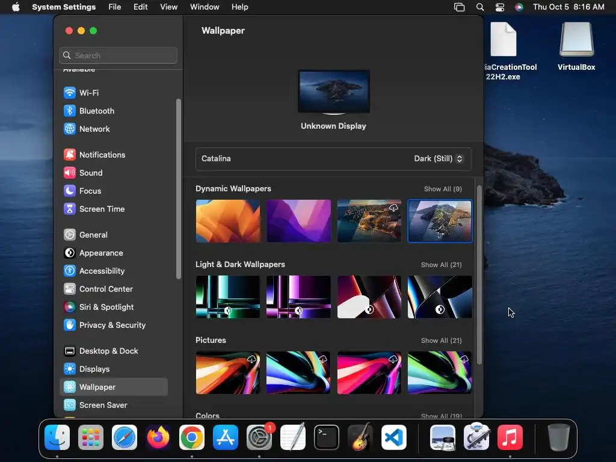Open Control Center in menu bar
The height and width of the screenshot is (462, 616).
point(500,7)
